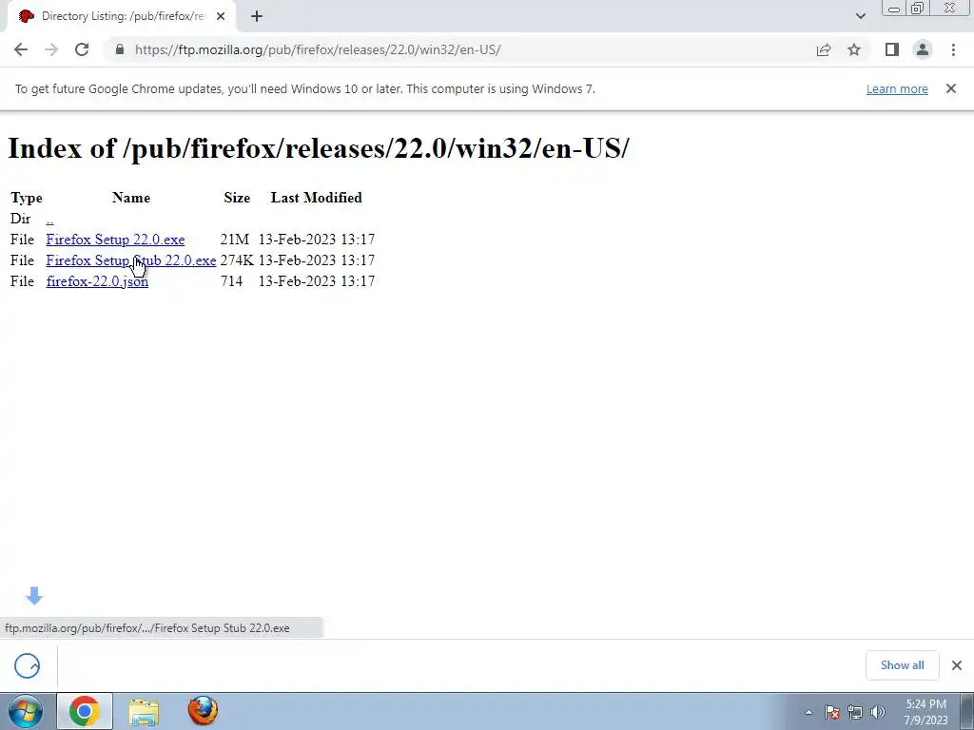Click the 21M size cell
Screen dimensions: 974x730
[x=234, y=240]
